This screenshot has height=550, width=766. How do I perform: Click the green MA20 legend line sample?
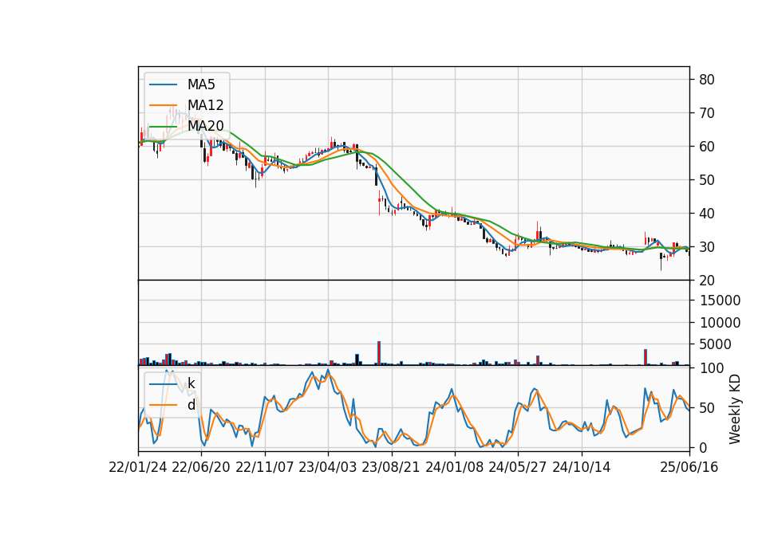(163, 126)
